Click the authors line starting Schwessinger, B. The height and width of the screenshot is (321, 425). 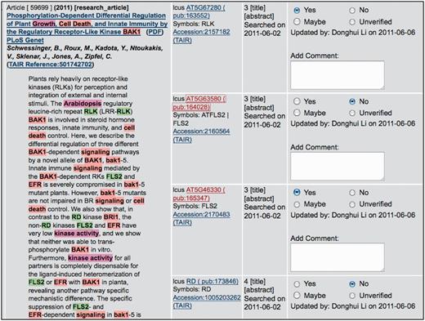pos(85,52)
